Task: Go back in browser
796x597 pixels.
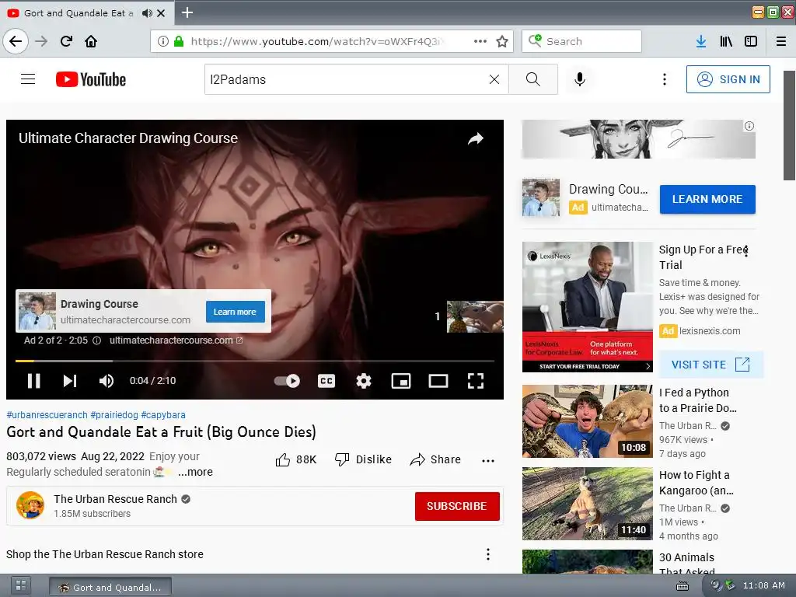Action: coord(16,41)
